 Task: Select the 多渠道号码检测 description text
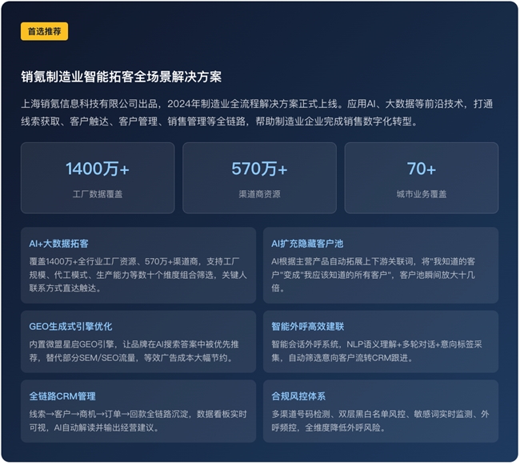380,420
